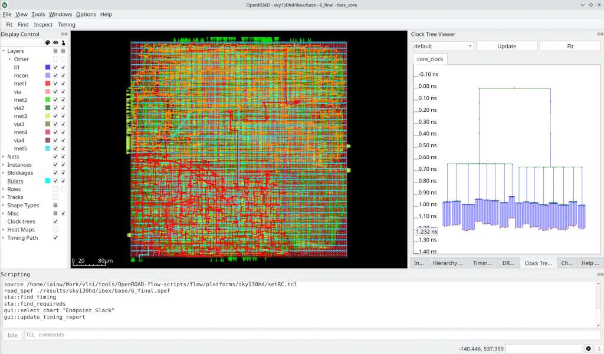Enable visibility of the Rows category
Viewport: 604px width, 354px height.
tap(55, 188)
